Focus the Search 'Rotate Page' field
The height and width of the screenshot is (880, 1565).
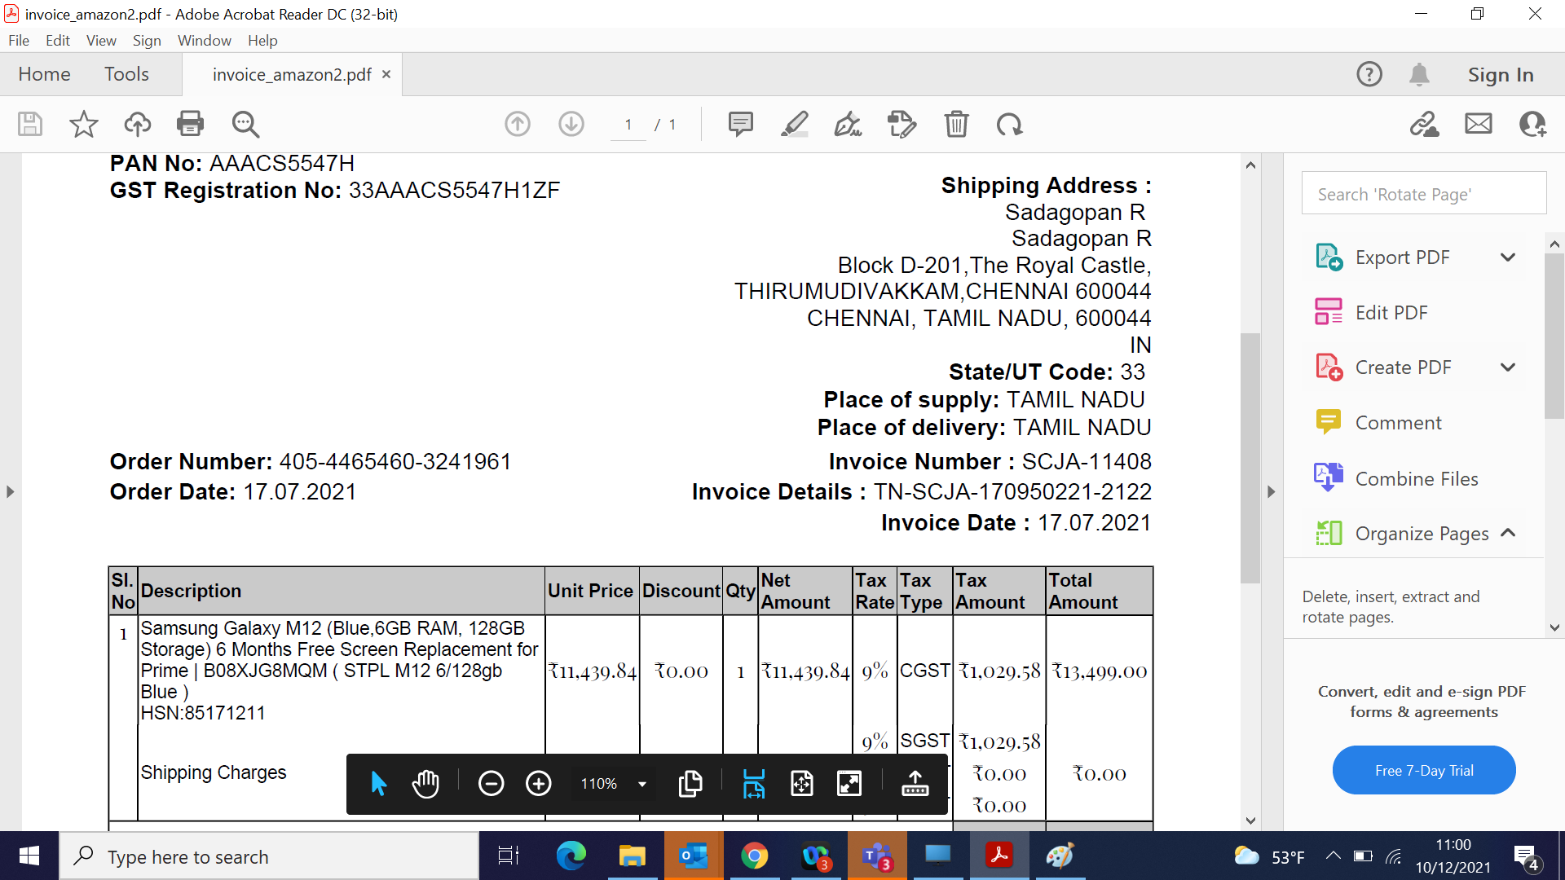tap(1423, 194)
